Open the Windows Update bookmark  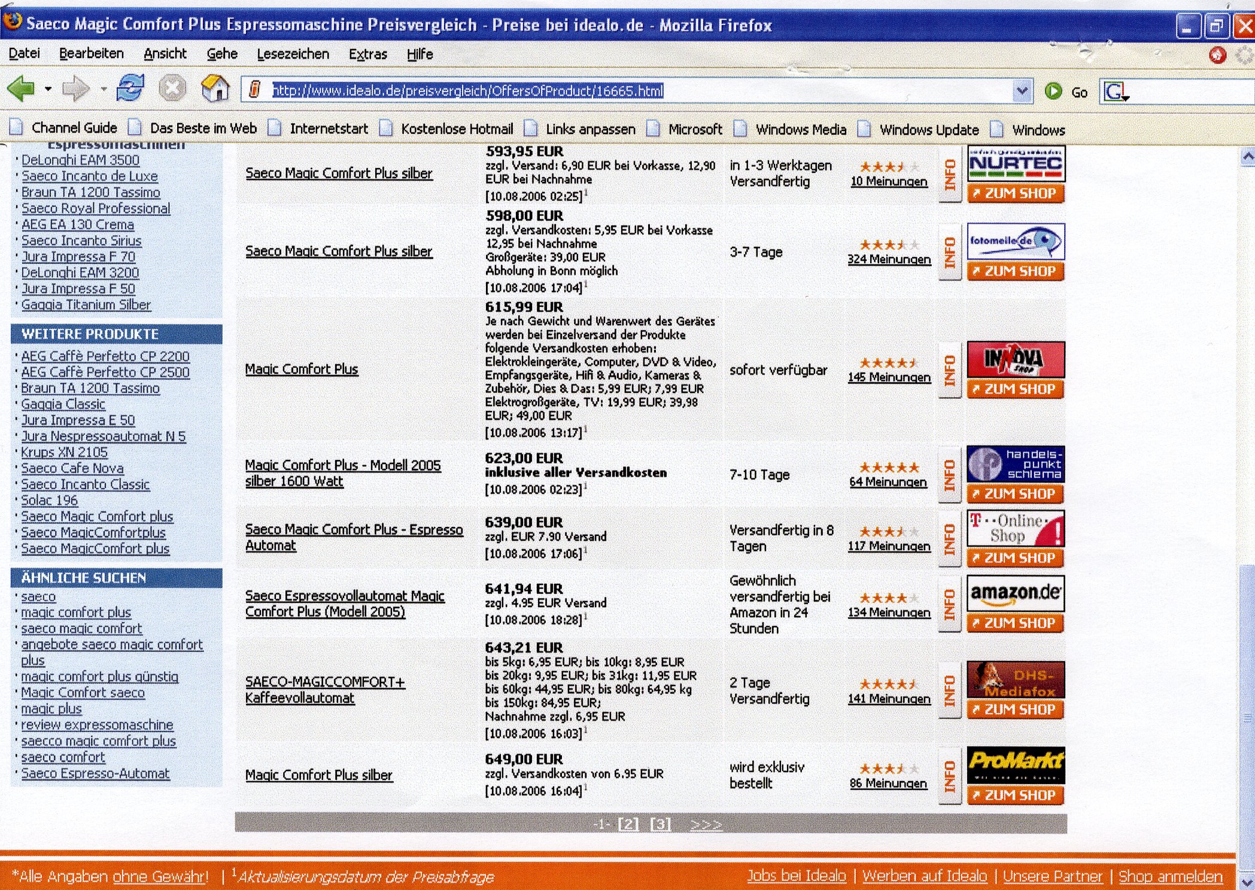pos(918,130)
